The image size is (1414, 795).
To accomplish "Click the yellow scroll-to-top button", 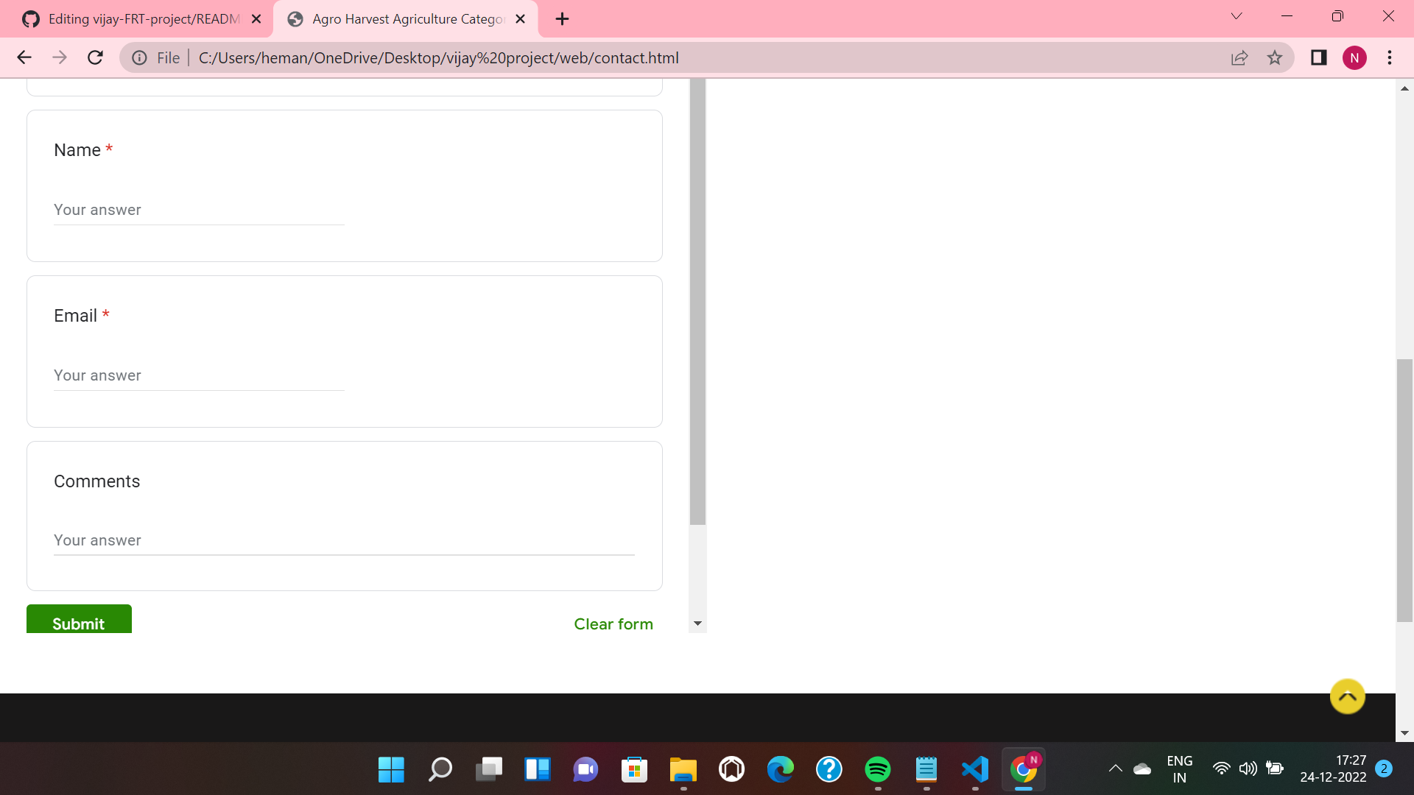I will (x=1348, y=696).
